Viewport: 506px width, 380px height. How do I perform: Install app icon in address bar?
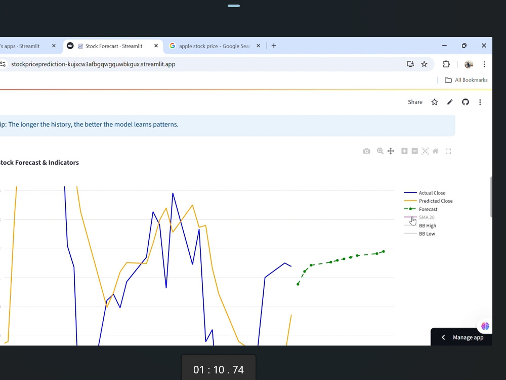[x=410, y=64]
